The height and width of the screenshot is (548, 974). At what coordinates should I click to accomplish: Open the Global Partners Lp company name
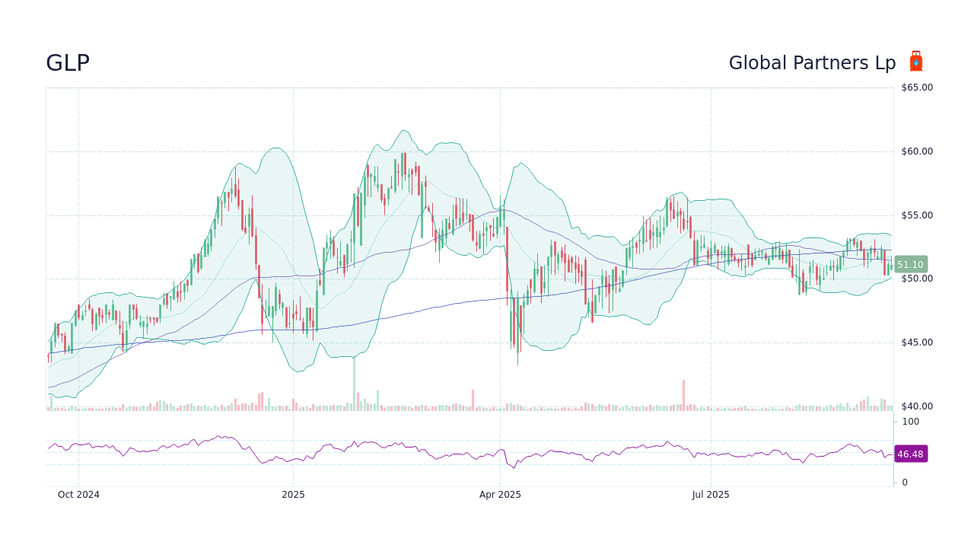coord(813,62)
